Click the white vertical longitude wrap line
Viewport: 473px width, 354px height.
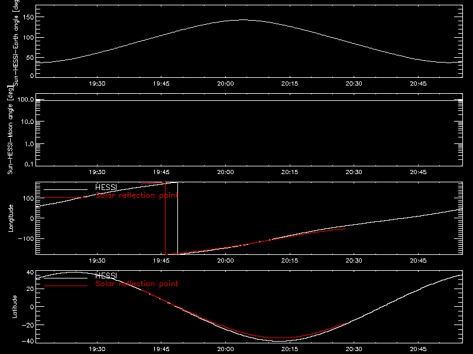tap(178, 218)
